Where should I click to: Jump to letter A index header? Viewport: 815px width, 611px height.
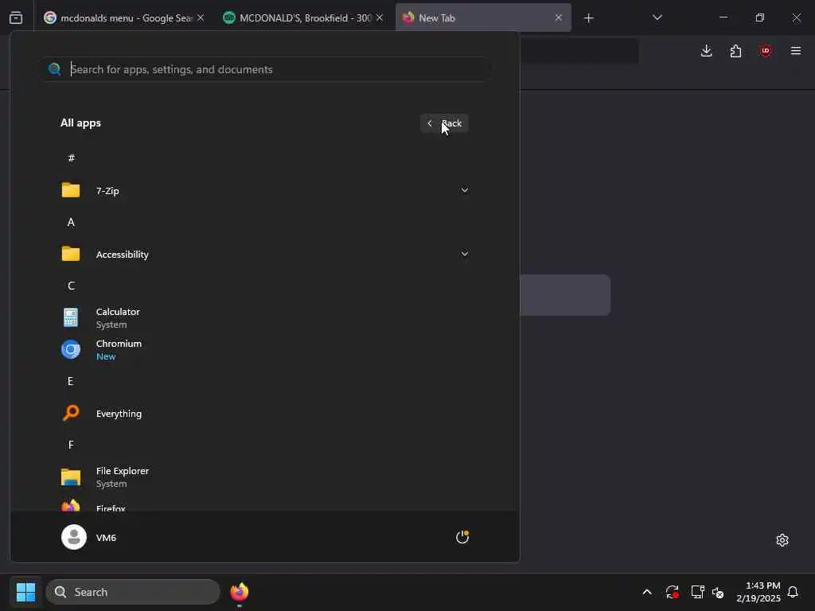click(71, 223)
